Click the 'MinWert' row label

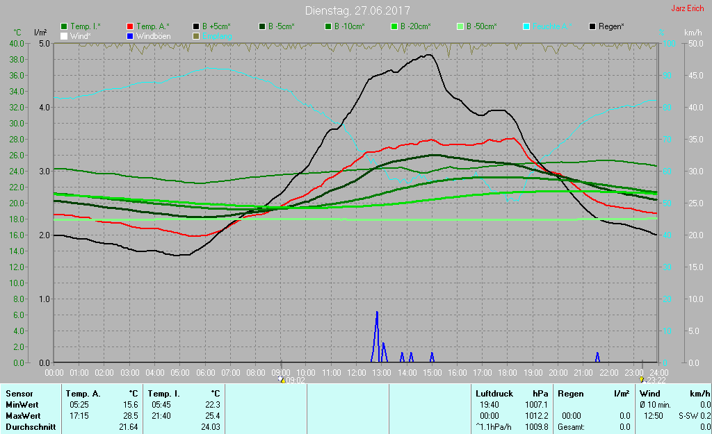22,405
